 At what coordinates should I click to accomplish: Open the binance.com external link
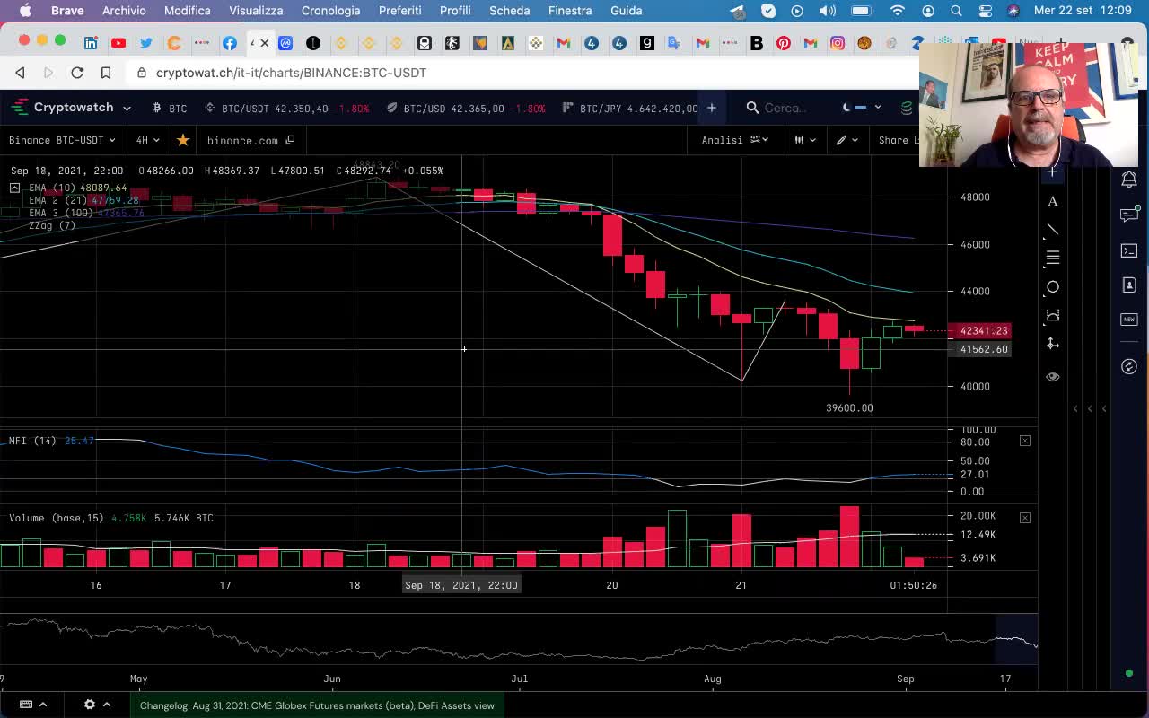click(250, 140)
